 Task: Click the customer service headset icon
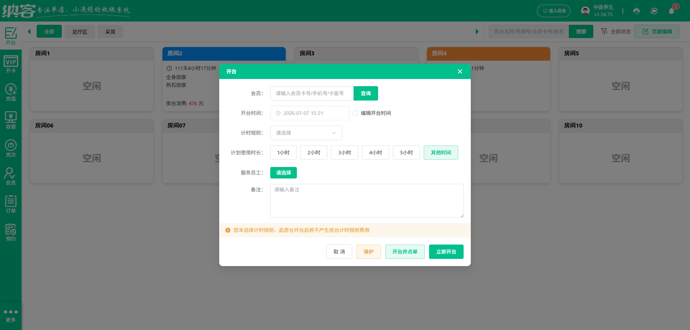coord(636,11)
